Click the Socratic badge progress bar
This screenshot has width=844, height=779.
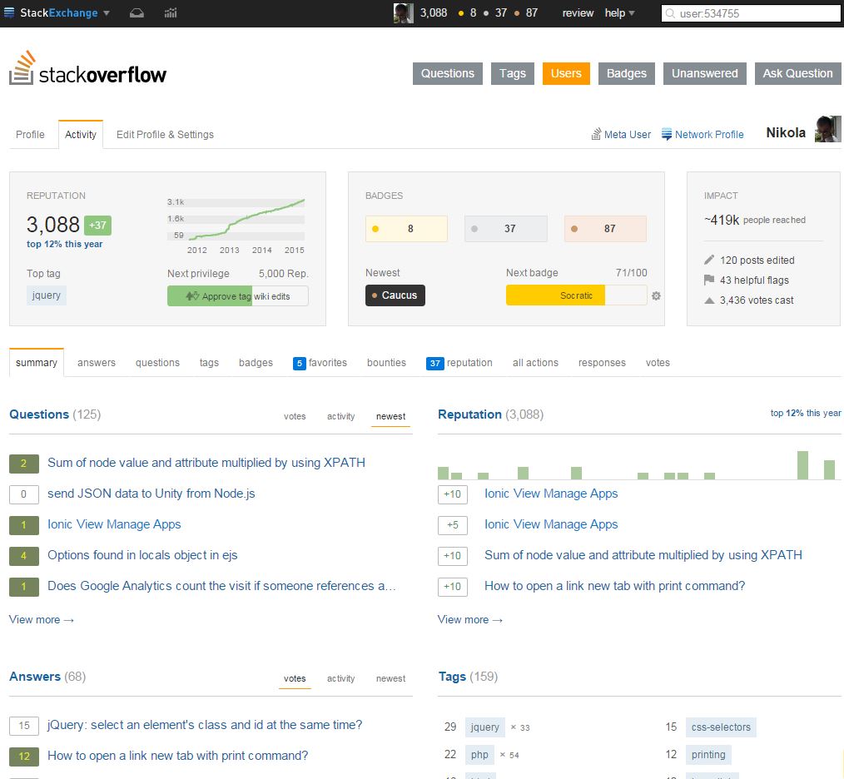[577, 295]
